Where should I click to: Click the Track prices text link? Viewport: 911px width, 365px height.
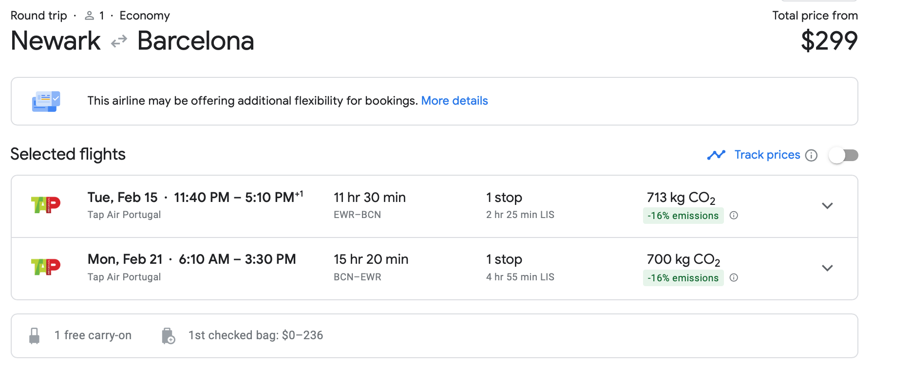coord(767,155)
